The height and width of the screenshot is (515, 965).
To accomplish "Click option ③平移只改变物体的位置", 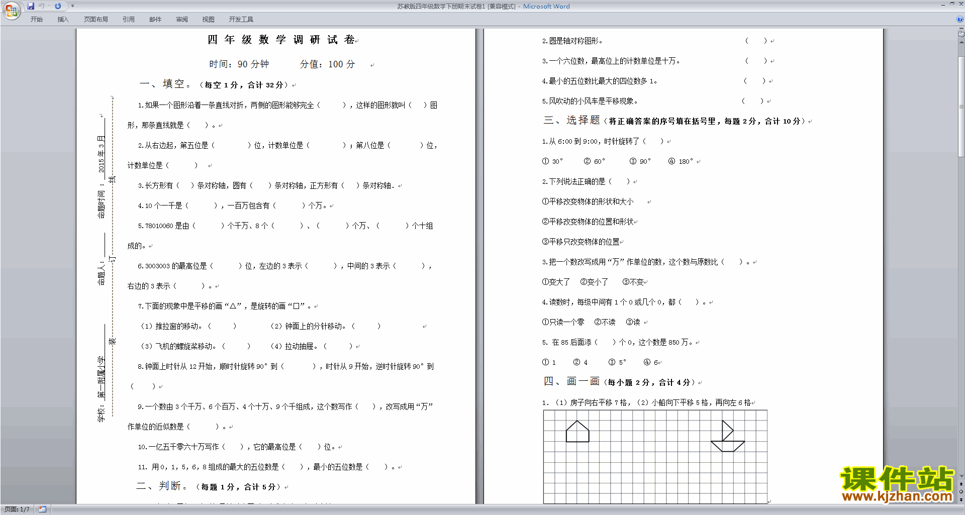I will 581,242.
